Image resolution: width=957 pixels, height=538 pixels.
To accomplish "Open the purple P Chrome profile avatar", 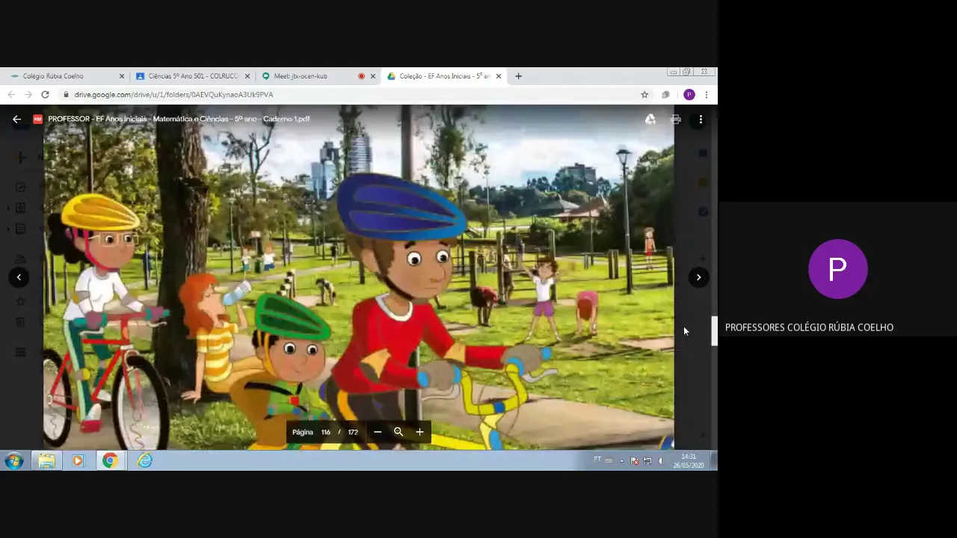I will click(689, 95).
